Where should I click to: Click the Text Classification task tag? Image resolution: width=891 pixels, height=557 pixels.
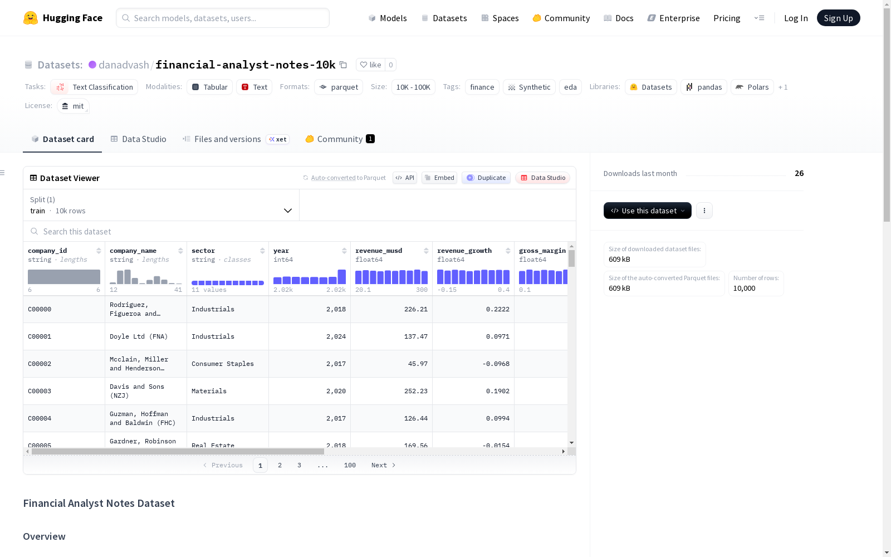94,87
